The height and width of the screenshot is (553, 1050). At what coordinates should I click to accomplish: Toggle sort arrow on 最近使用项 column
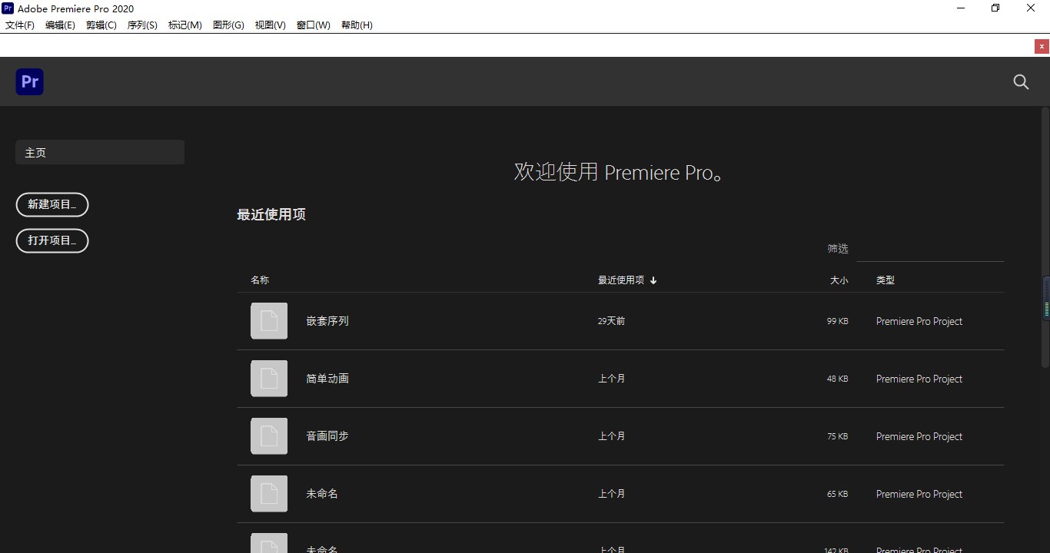653,280
